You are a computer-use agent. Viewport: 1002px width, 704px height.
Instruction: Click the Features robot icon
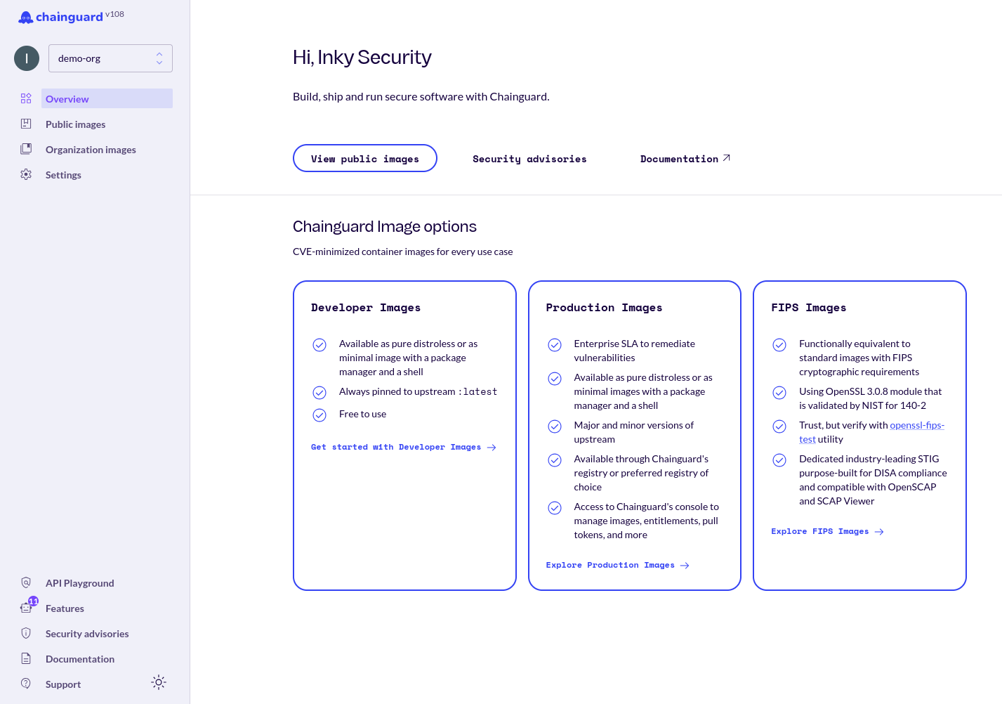click(26, 608)
